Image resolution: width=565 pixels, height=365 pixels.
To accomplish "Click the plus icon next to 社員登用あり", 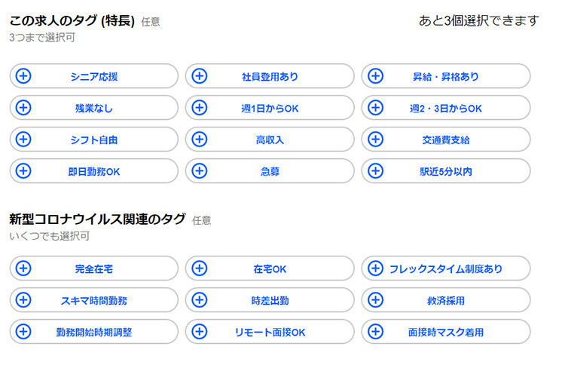I will pos(200,76).
